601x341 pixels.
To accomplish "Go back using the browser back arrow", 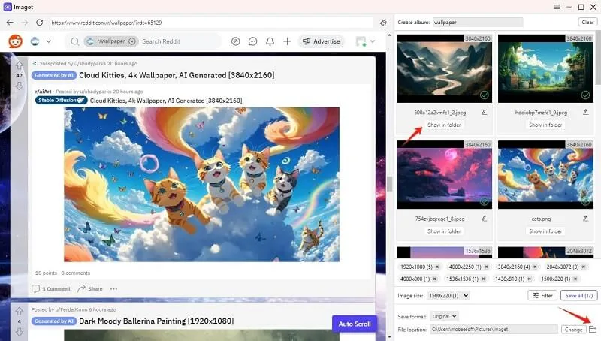I will coord(10,23).
